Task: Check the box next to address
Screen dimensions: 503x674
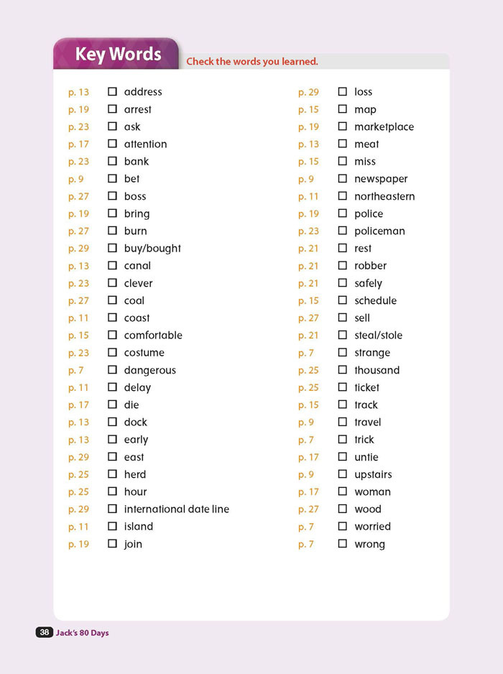Action: pyautogui.click(x=112, y=91)
